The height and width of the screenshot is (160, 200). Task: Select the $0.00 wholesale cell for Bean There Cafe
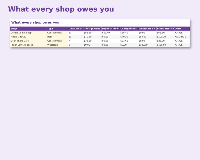pyautogui.click(x=147, y=41)
